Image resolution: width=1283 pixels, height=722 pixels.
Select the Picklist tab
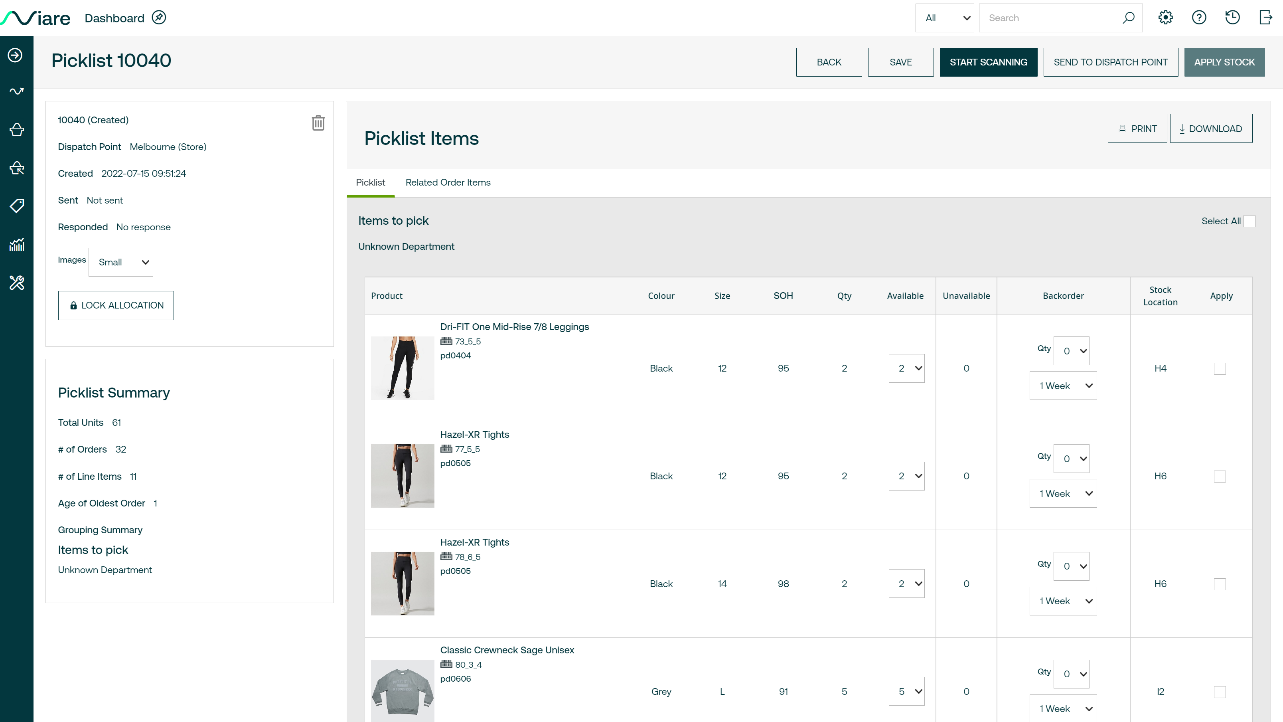[370, 183]
